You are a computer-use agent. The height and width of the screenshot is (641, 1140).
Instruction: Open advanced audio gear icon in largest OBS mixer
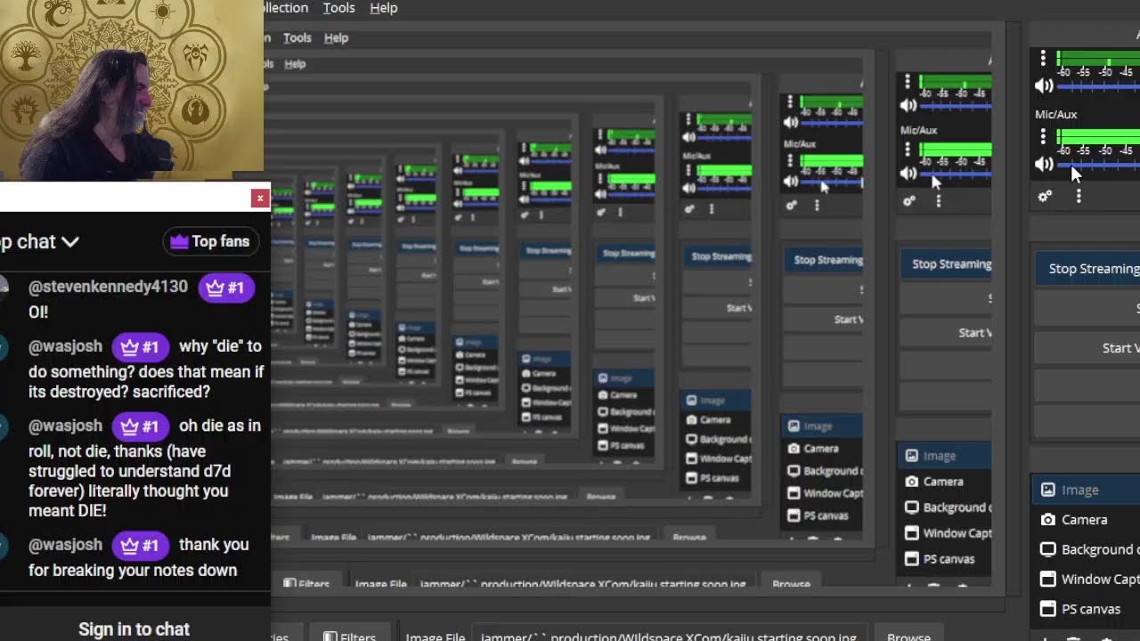[1045, 196]
